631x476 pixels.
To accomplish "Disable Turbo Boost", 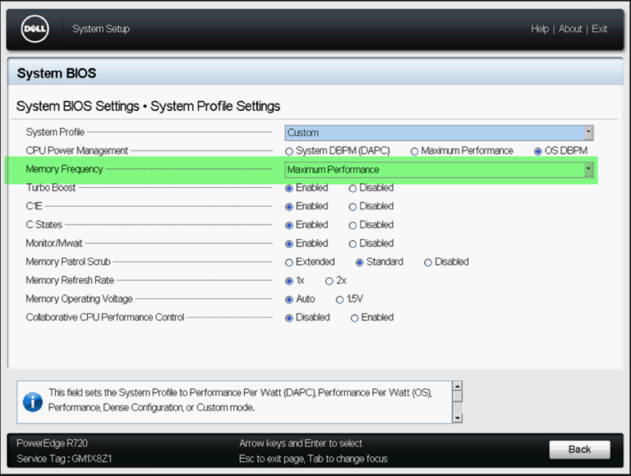I will [x=353, y=188].
